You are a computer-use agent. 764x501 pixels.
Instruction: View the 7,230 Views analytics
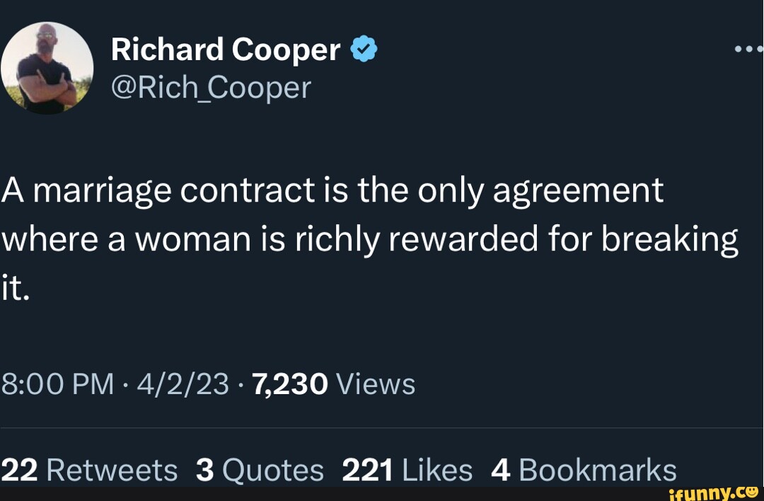(x=333, y=385)
